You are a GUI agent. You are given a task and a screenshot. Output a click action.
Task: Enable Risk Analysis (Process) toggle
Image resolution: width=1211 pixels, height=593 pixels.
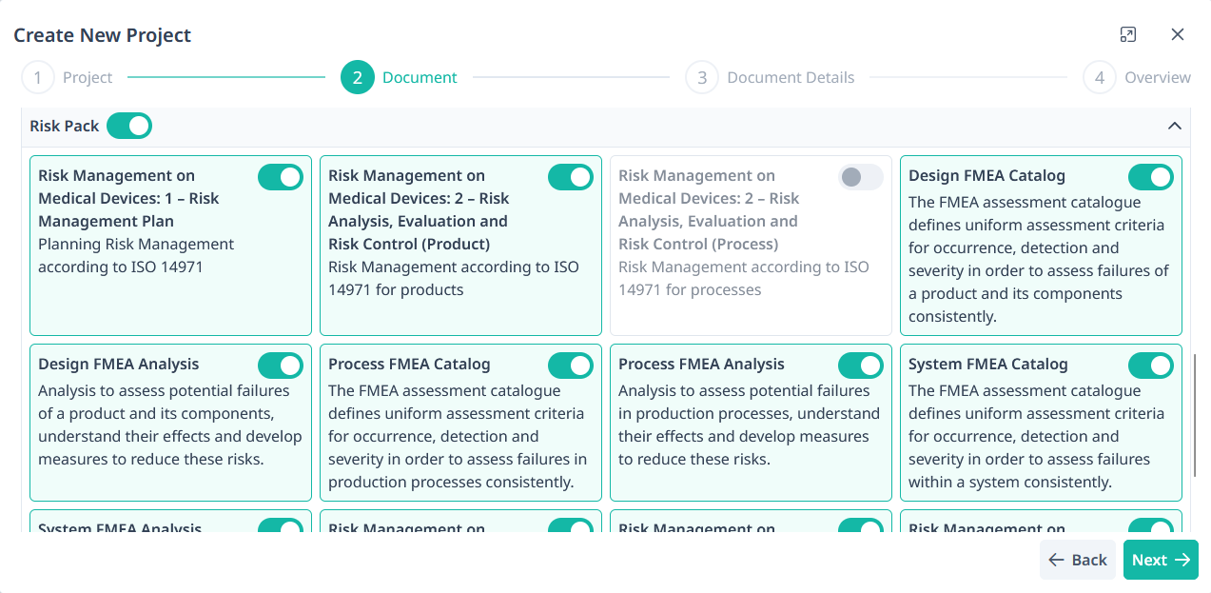click(x=861, y=177)
